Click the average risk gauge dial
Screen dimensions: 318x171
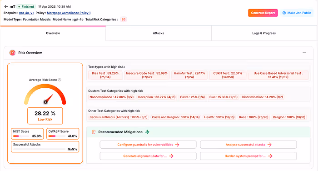click(x=45, y=94)
